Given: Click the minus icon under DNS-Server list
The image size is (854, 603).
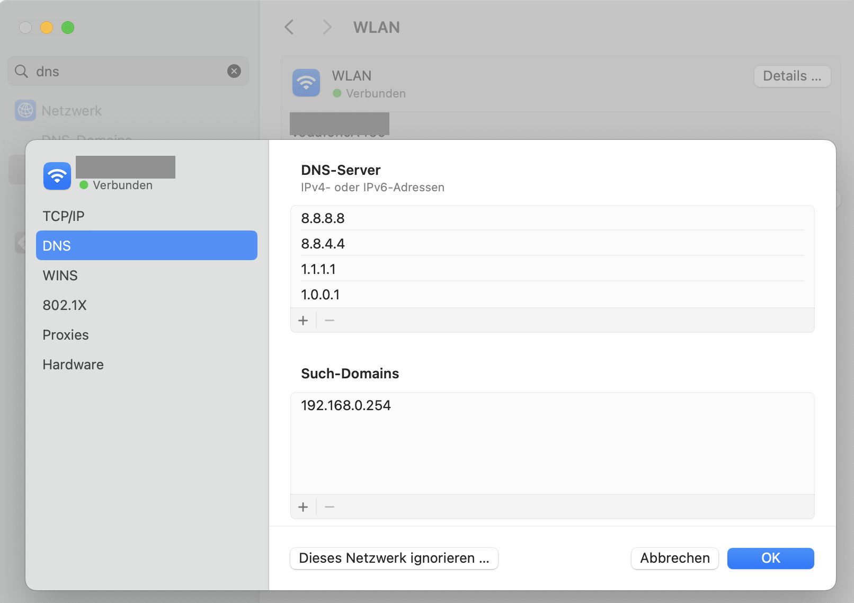Looking at the screenshot, I should pyautogui.click(x=330, y=321).
